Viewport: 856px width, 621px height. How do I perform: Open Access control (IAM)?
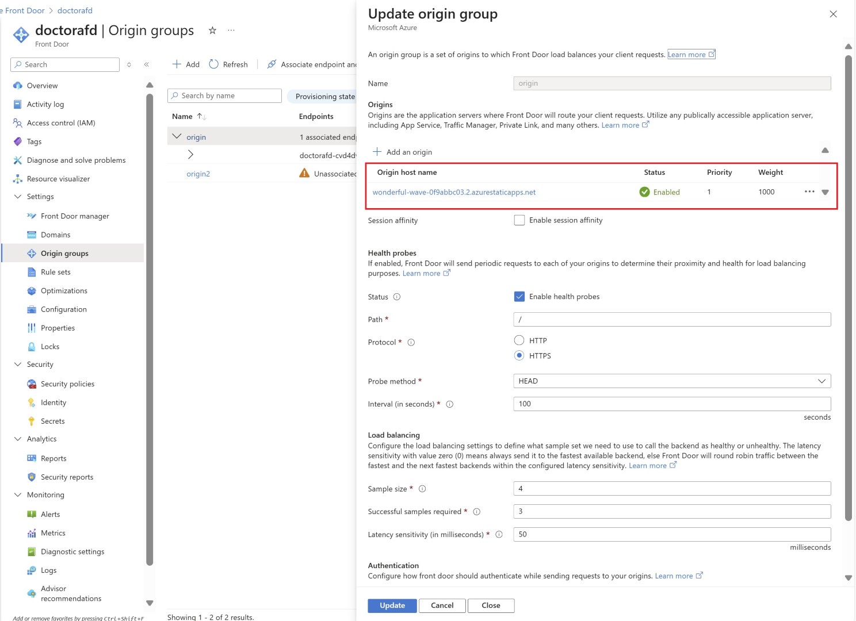pos(61,123)
